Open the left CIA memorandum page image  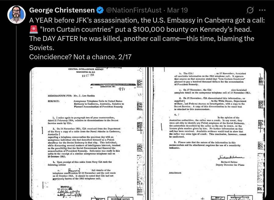point(88,133)
